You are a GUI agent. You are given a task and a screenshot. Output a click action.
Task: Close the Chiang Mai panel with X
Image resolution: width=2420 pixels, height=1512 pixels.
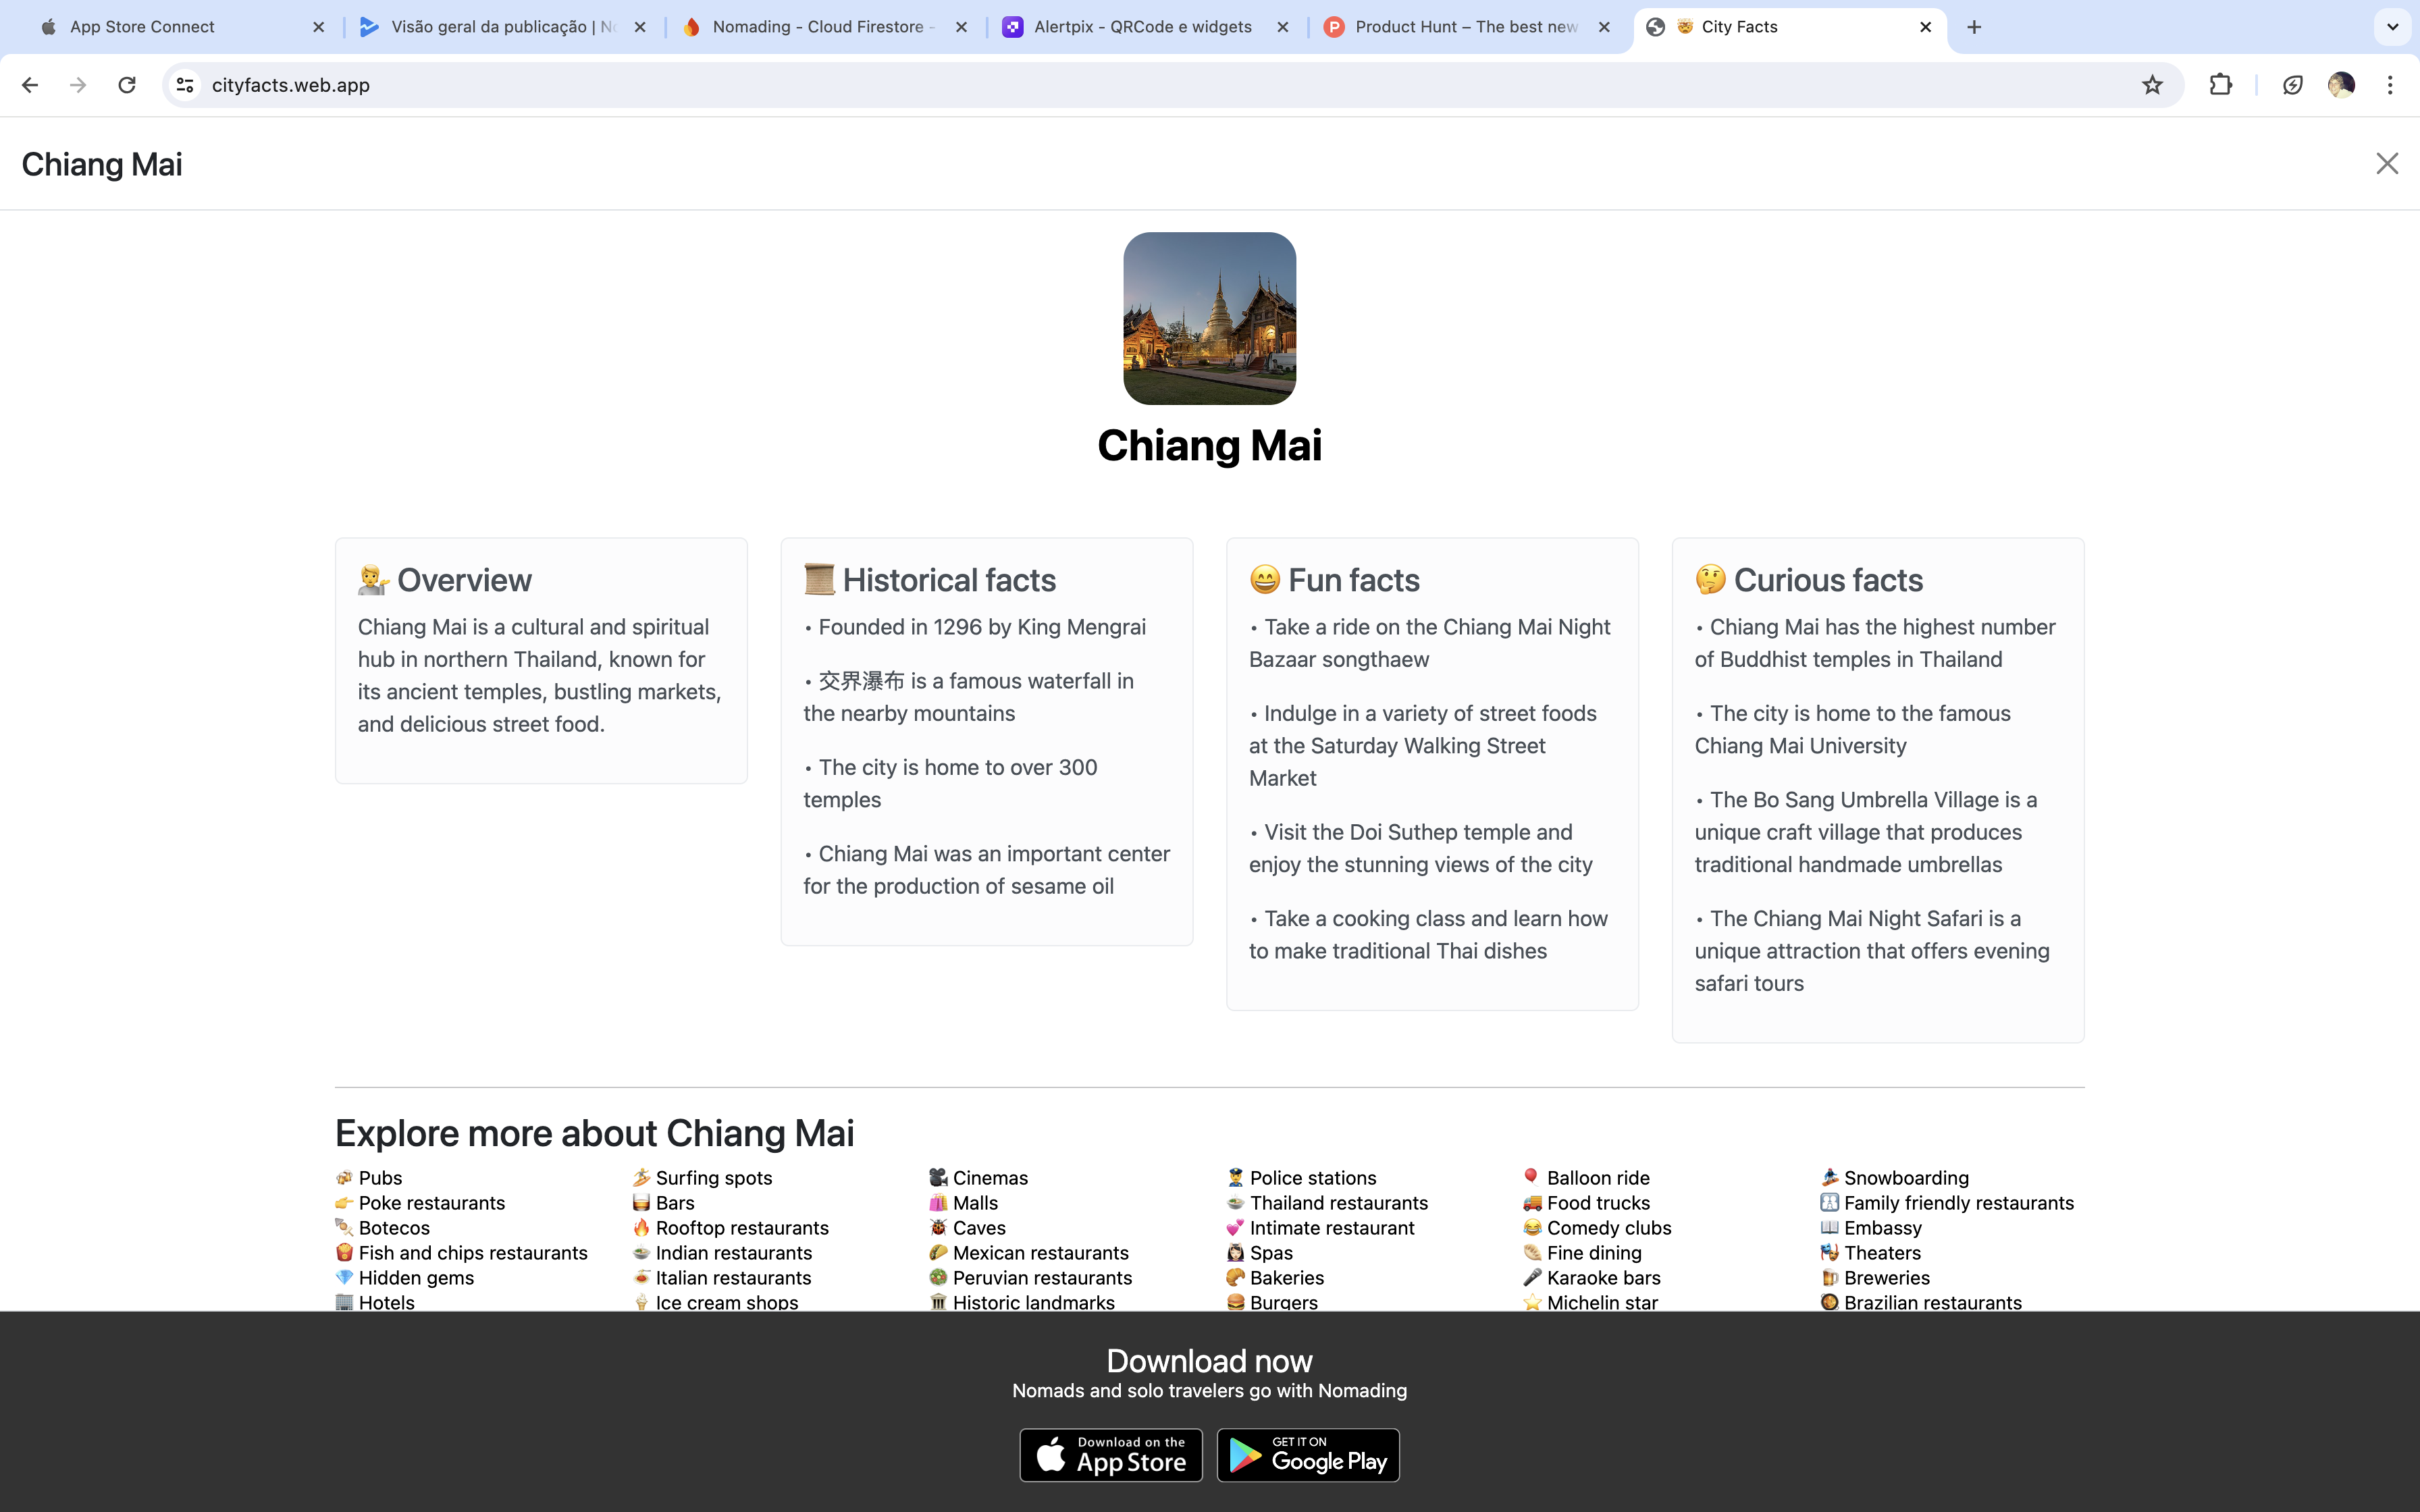[2386, 163]
